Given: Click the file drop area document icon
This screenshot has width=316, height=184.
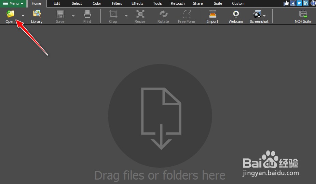Looking at the screenshot, I should pos(161,119).
